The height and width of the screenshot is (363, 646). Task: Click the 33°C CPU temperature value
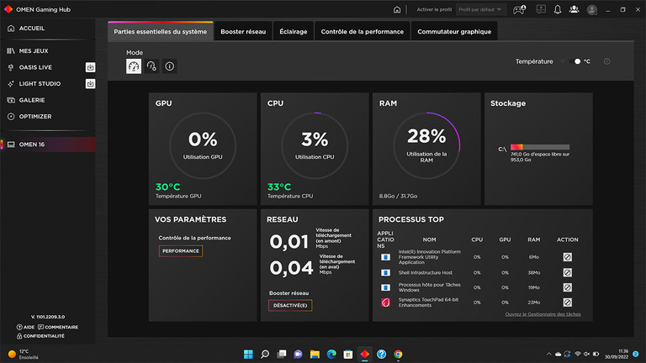coord(279,187)
